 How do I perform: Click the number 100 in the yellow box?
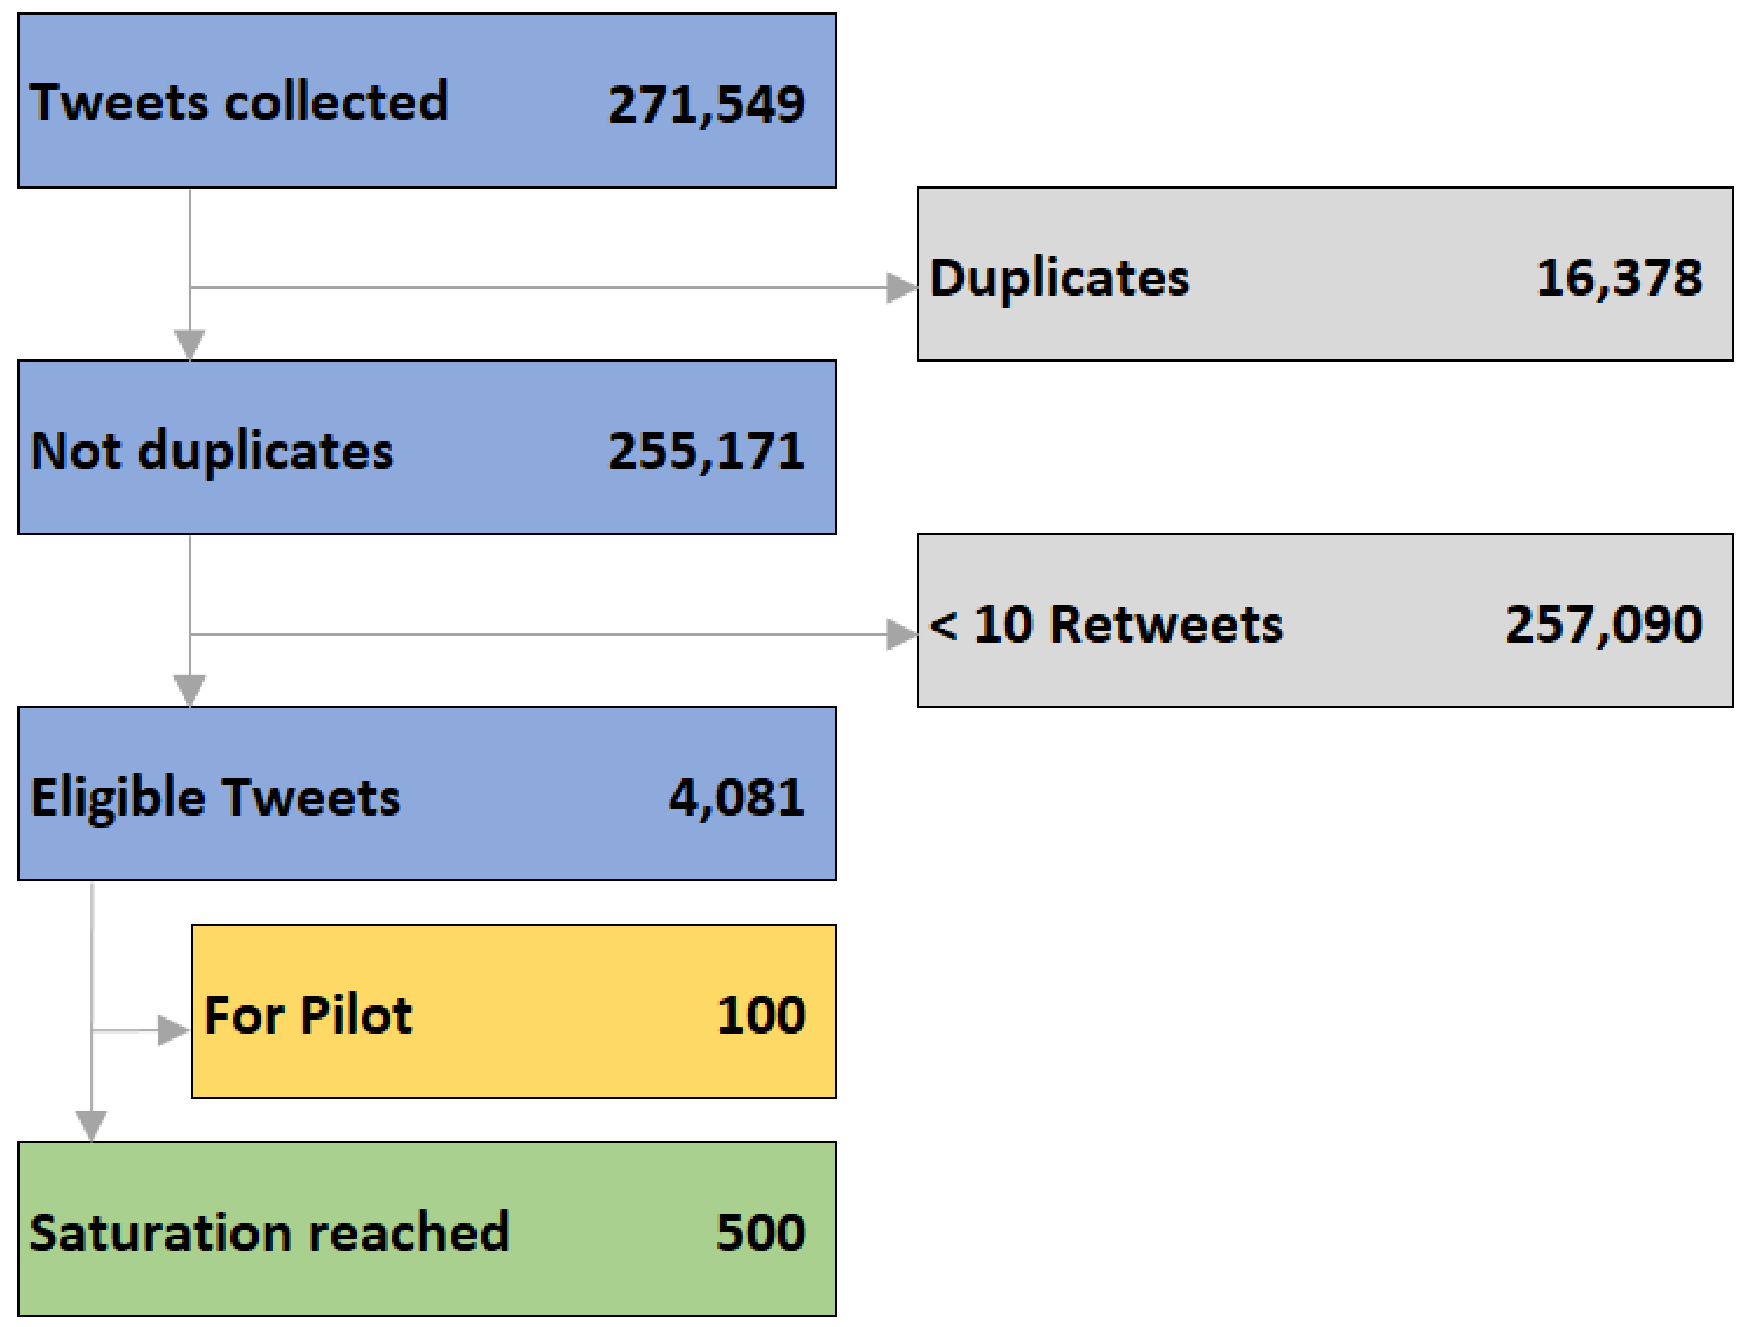[761, 1015]
